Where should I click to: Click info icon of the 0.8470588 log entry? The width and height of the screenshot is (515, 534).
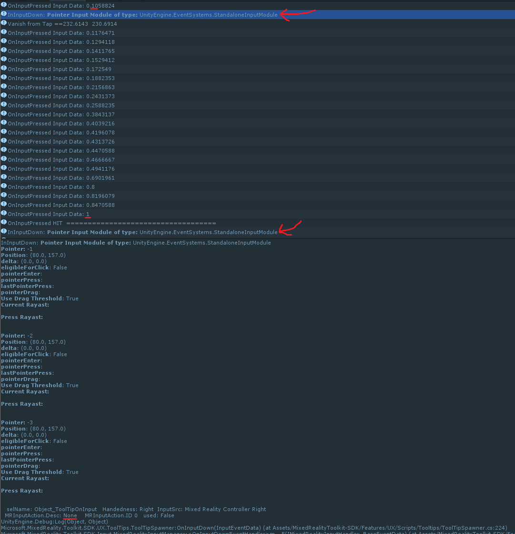[x=4, y=205]
